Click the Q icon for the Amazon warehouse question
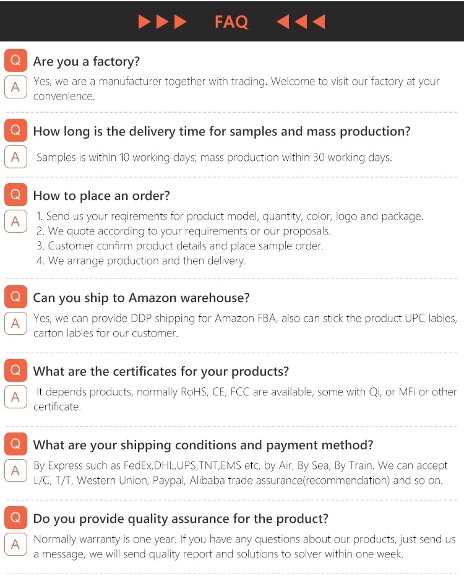The width and height of the screenshot is (464, 581). pos(15,297)
